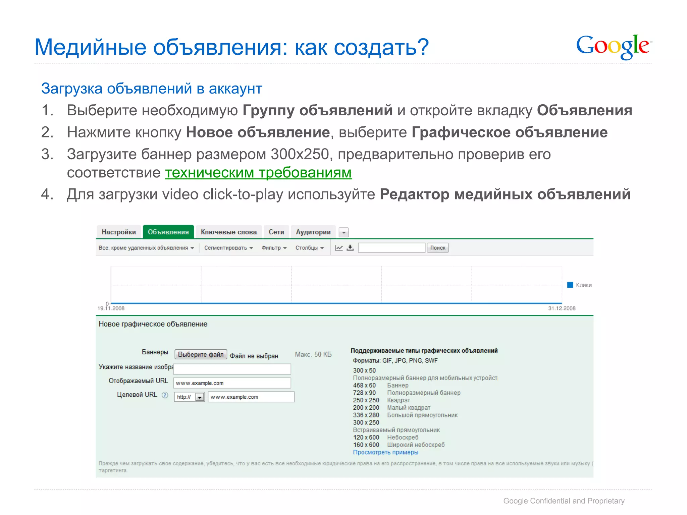Follow the техническим требованиям link
687x515 pixels.
258,173
